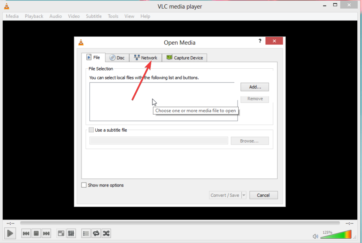Open the Playback menu

tap(34, 16)
